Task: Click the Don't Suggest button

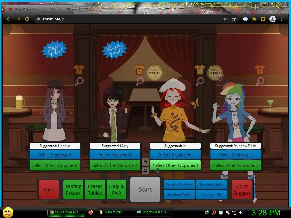Action: 242,189
